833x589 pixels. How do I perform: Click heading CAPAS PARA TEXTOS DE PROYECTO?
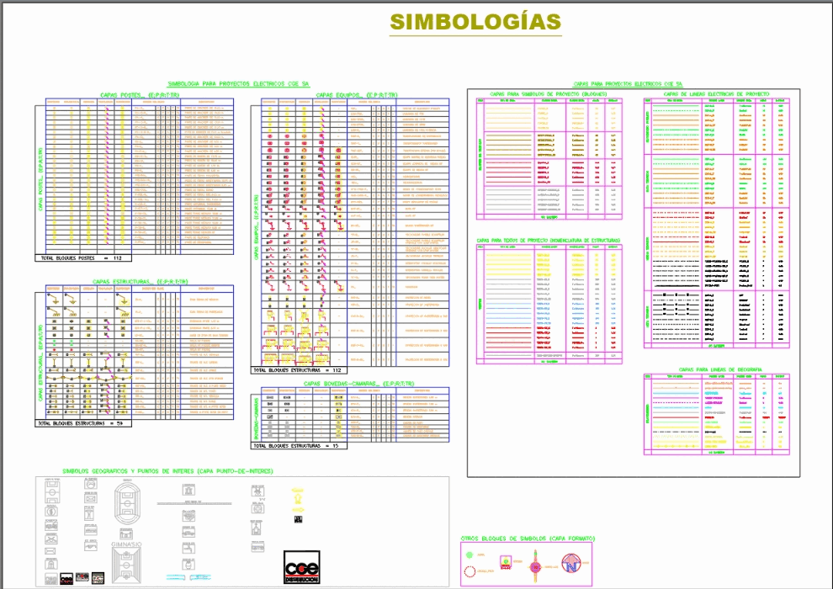click(x=549, y=241)
